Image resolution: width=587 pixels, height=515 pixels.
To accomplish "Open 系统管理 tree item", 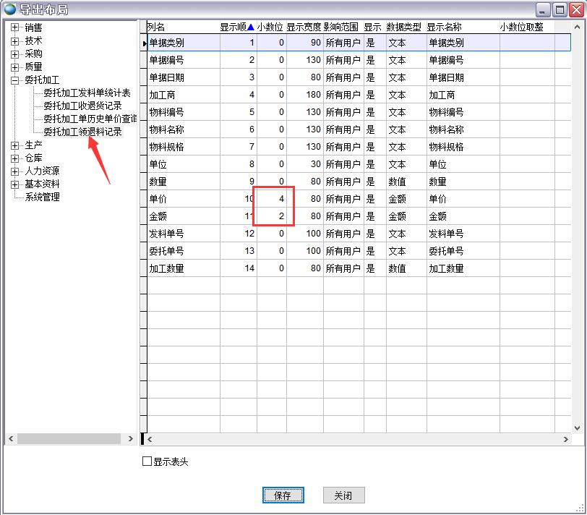I will pos(42,197).
